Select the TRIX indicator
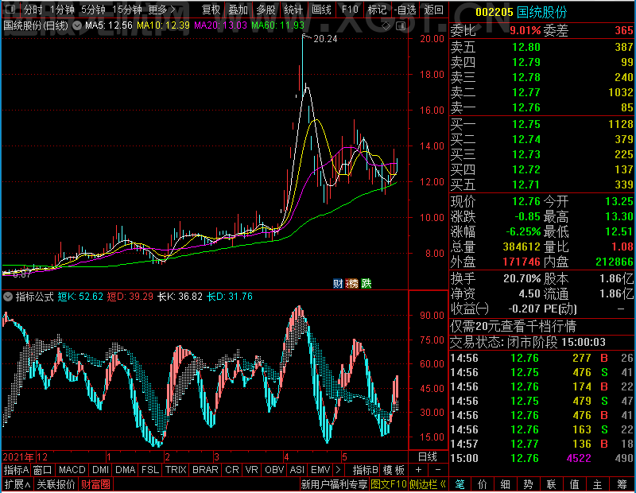636x493 pixels. coord(176,469)
